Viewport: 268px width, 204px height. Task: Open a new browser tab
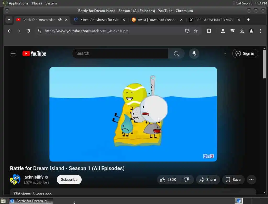248,20
